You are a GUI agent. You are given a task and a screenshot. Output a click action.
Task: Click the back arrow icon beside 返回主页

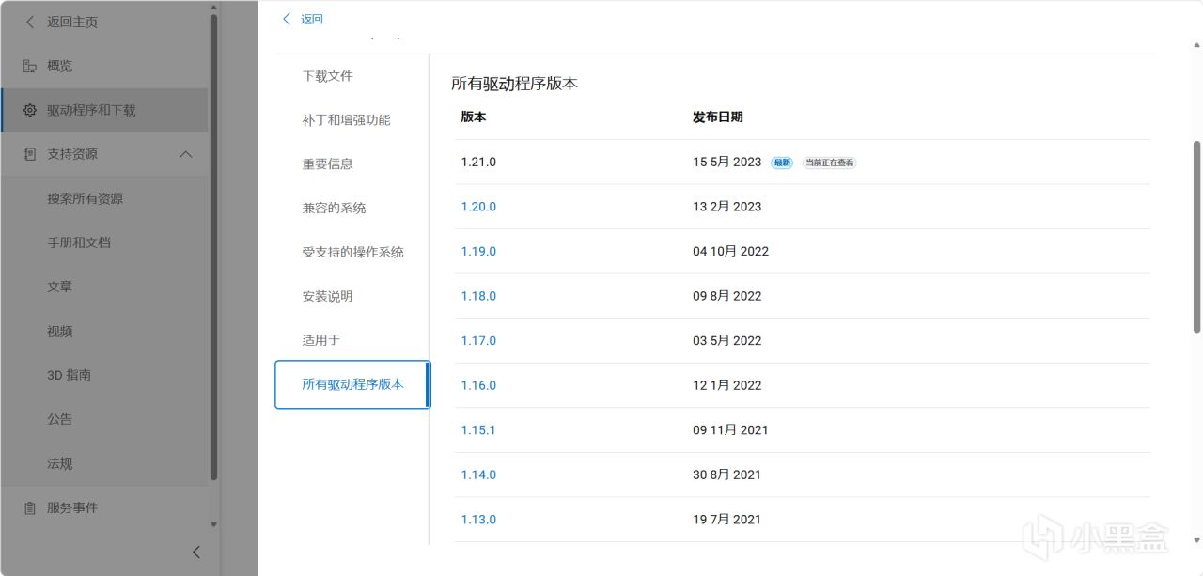point(30,22)
